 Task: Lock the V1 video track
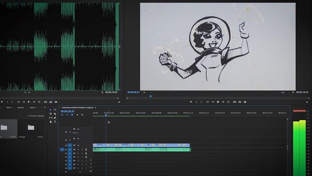[66, 145]
